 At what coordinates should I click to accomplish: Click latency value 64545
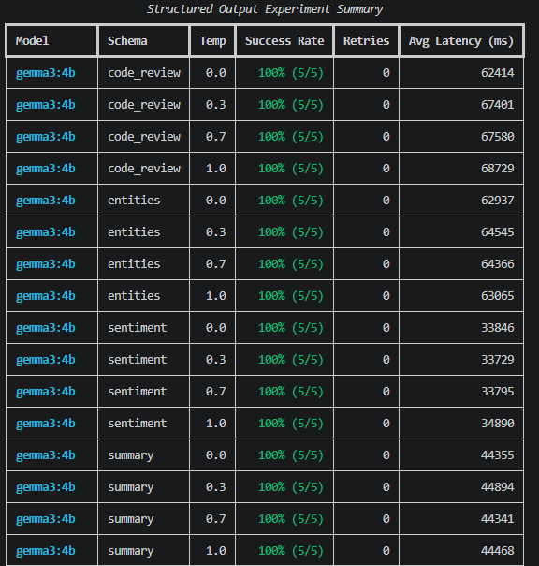(x=497, y=231)
